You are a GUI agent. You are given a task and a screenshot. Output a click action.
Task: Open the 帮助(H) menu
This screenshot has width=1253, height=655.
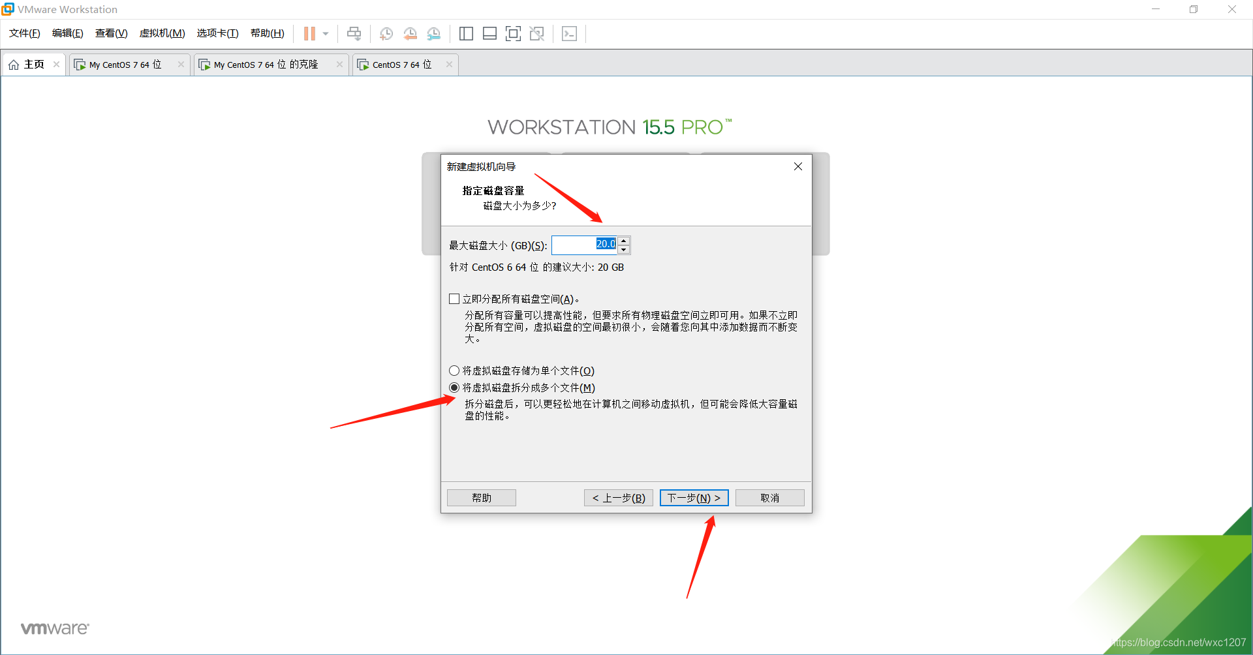pos(268,33)
